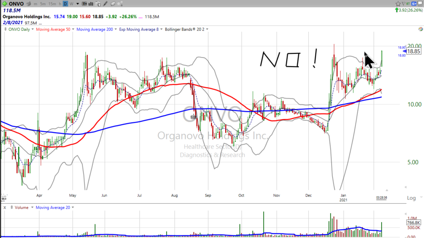424x238 pixels.
Task: Click the 15.60 low price value
Action: click(x=85, y=17)
